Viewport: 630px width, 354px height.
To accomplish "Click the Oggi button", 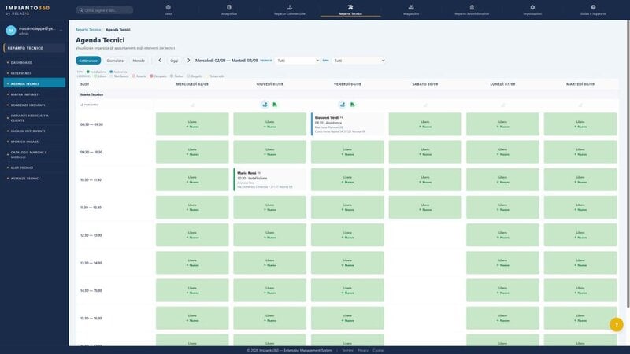I will 174,61.
